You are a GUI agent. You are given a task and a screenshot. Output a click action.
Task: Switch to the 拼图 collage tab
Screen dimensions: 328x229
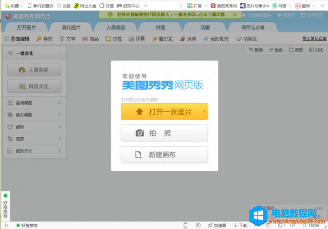click(x=160, y=27)
